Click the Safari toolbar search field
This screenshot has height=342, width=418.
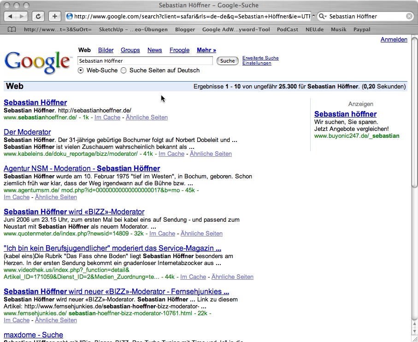(x=365, y=16)
